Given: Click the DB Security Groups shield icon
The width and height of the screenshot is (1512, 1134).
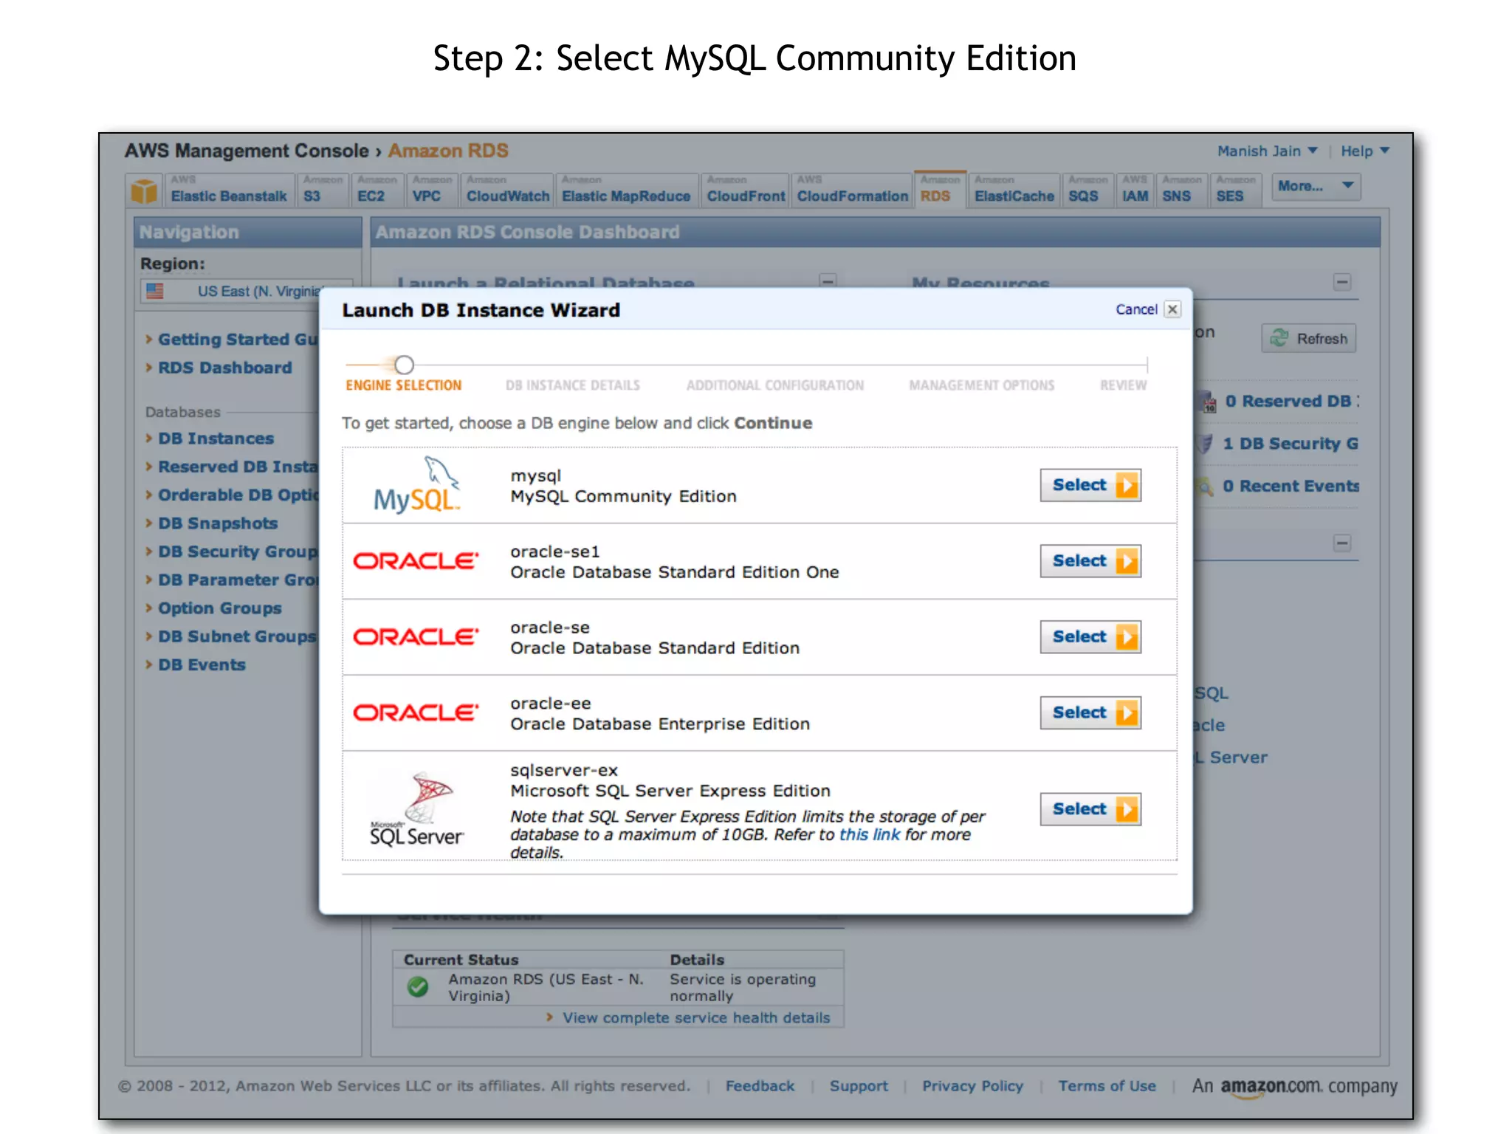Looking at the screenshot, I should point(1205,444).
